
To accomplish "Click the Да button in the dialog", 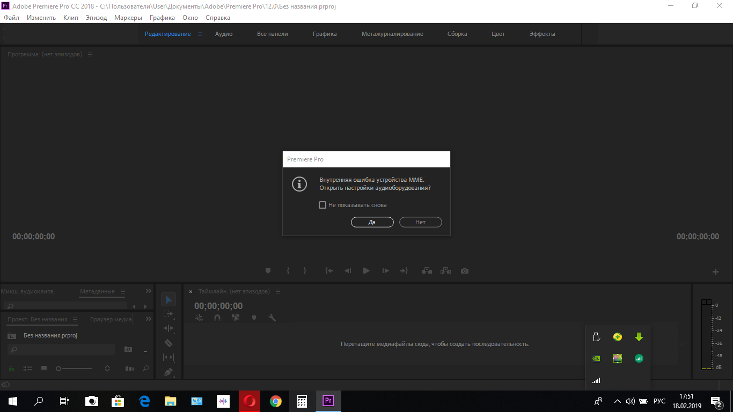I will pyautogui.click(x=372, y=222).
